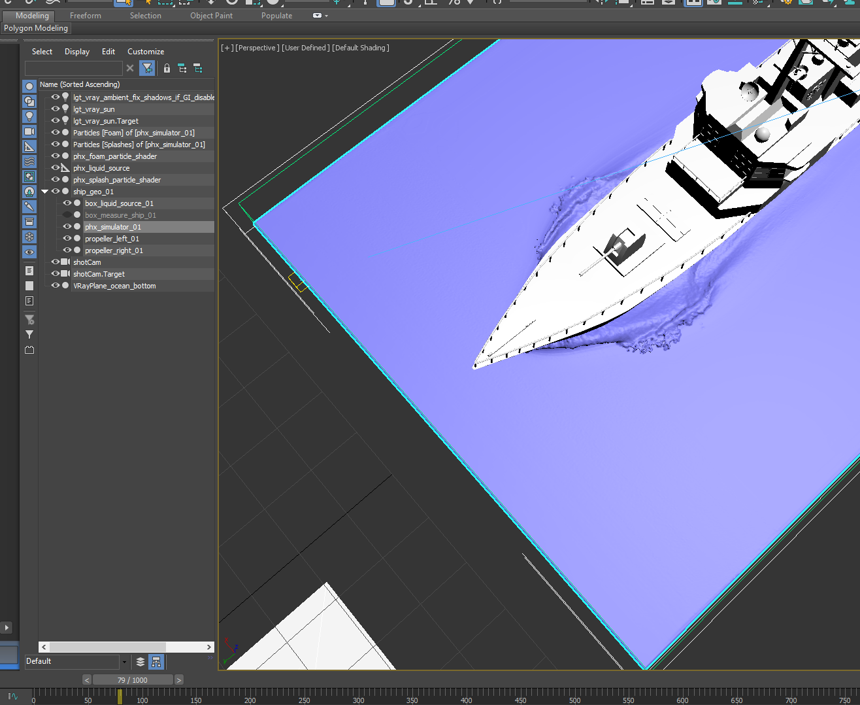This screenshot has width=860, height=705.
Task: Click the explorer horizontal scrollbar right arrow
Action: (209, 647)
